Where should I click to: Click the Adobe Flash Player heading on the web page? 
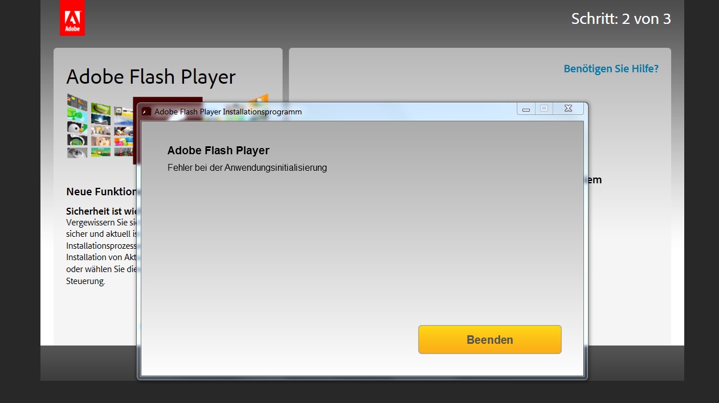click(151, 77)
